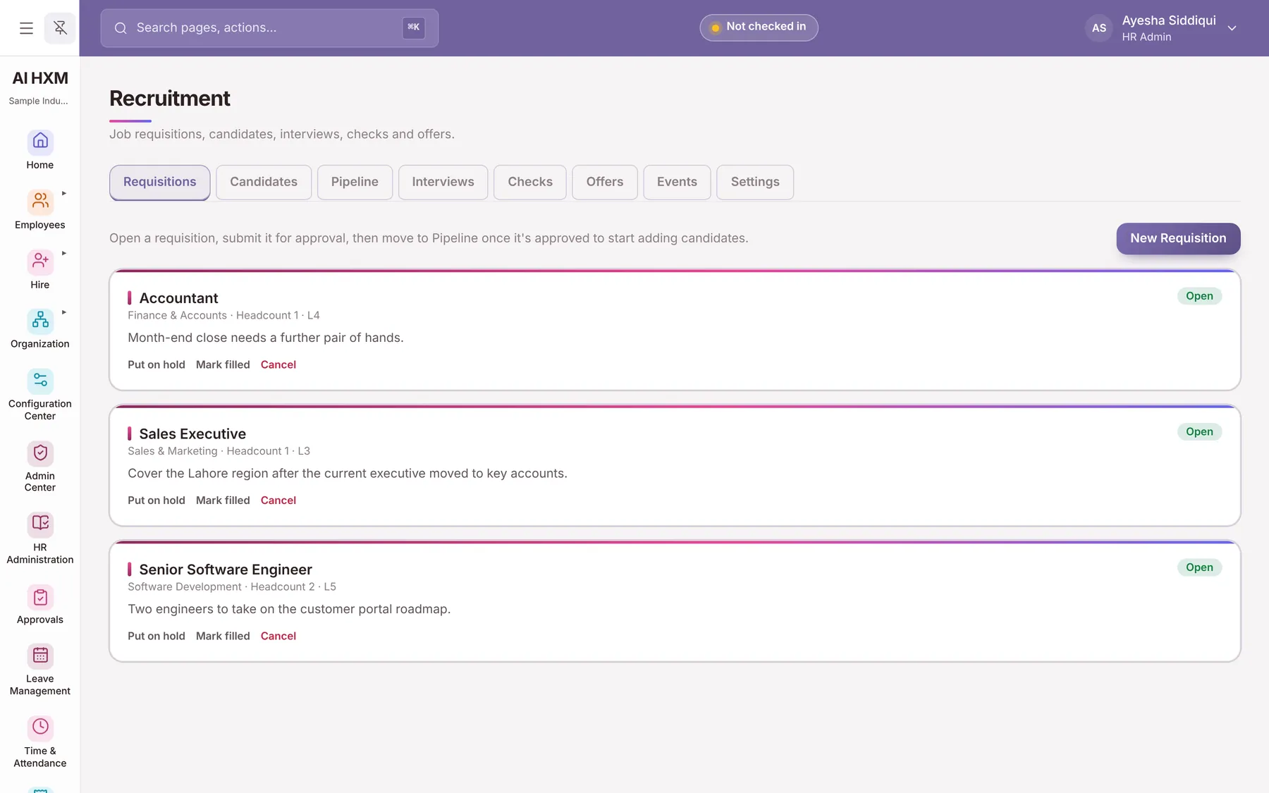Screen dimensions: 1269x793
Task: Open the Home sidebar icon
Action: 40,142
